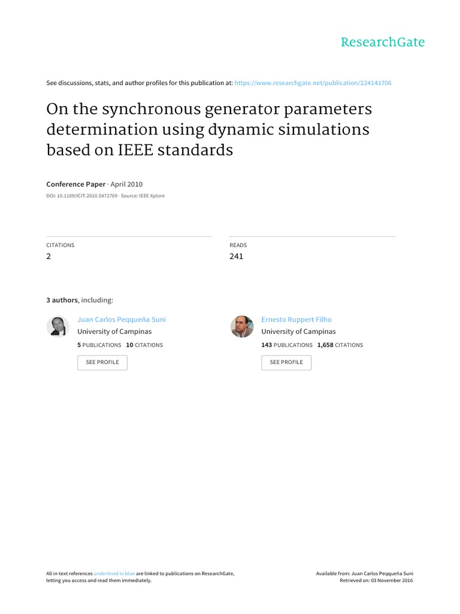Click the synchronous generator paper title
Image resolution: width=460 pixels, height=614 pixels.
coord(209,130)
